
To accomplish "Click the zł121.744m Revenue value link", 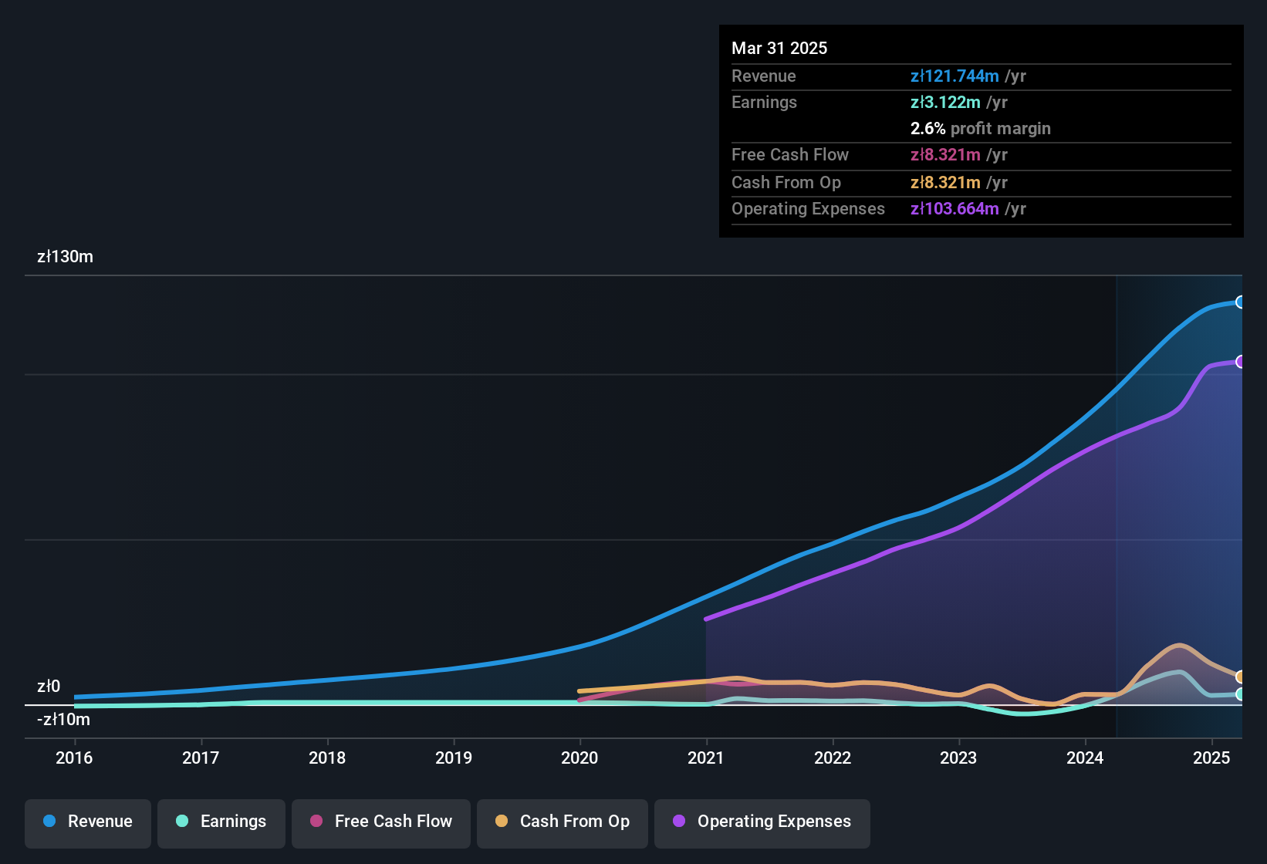I will coord(954,76).
